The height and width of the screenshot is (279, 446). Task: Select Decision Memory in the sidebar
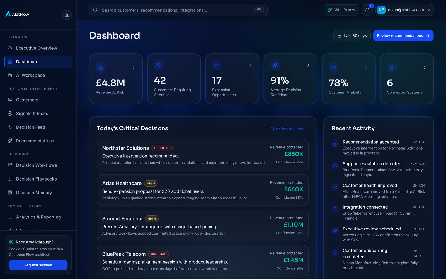38,193
